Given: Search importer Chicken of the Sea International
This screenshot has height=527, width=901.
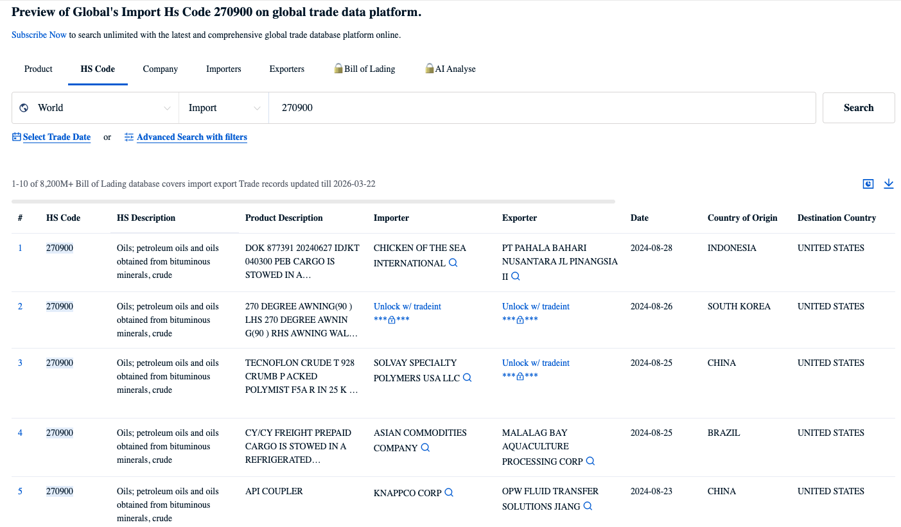Looking at the screenshot, I should (453, 263).
